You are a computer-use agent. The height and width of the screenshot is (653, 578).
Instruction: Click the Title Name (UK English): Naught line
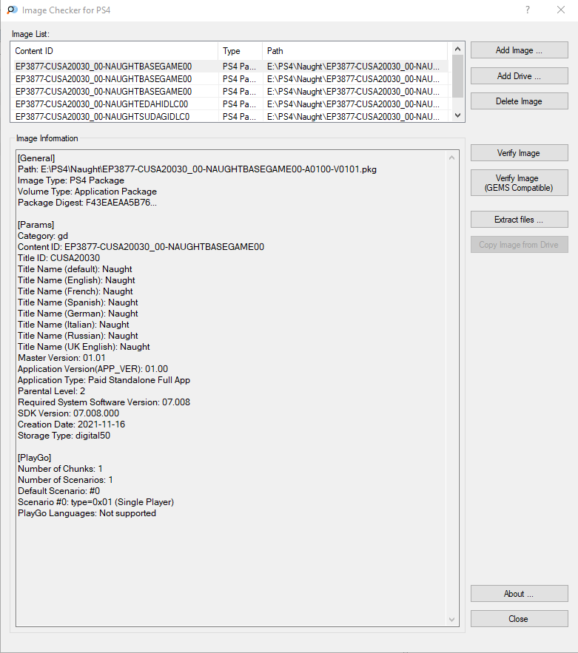click(84, 347)
